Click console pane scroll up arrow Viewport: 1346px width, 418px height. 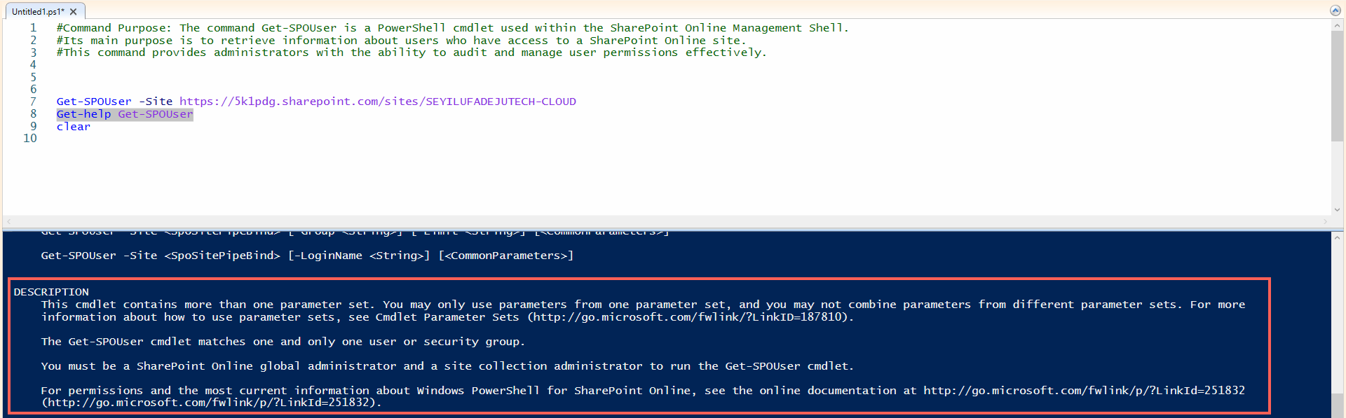(x=1337, y=238)
